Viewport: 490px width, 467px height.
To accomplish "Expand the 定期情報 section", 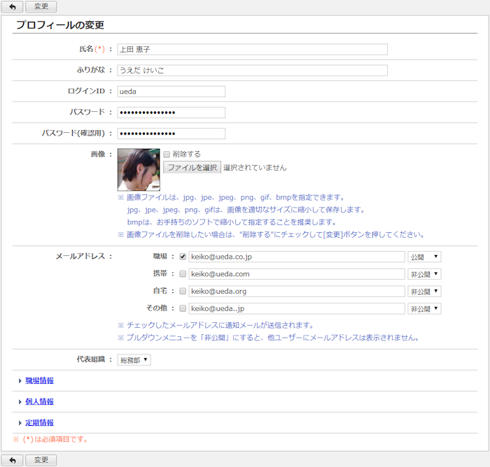I will point(39,423).
